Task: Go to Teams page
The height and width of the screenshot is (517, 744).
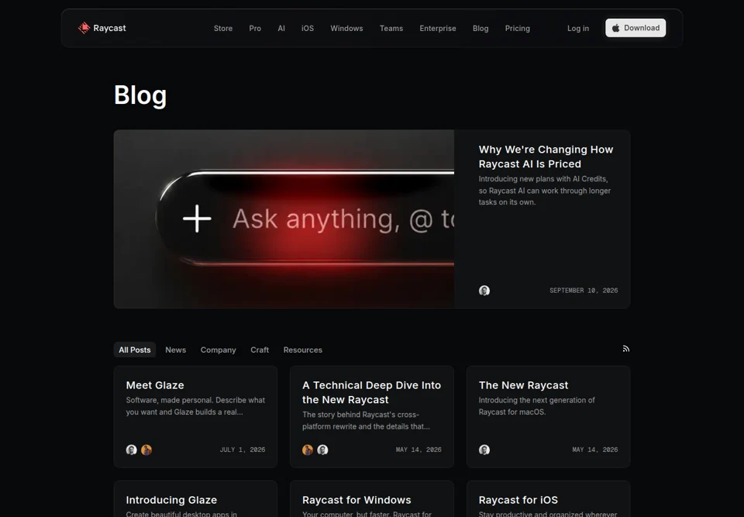Action: pos(391,29)
